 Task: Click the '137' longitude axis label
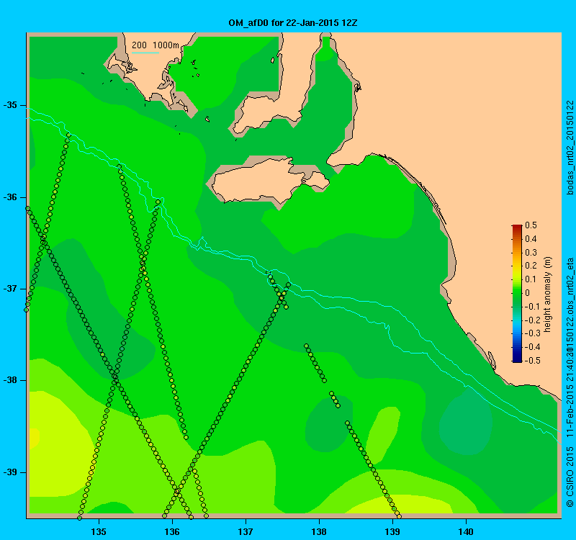pos(246,532)
